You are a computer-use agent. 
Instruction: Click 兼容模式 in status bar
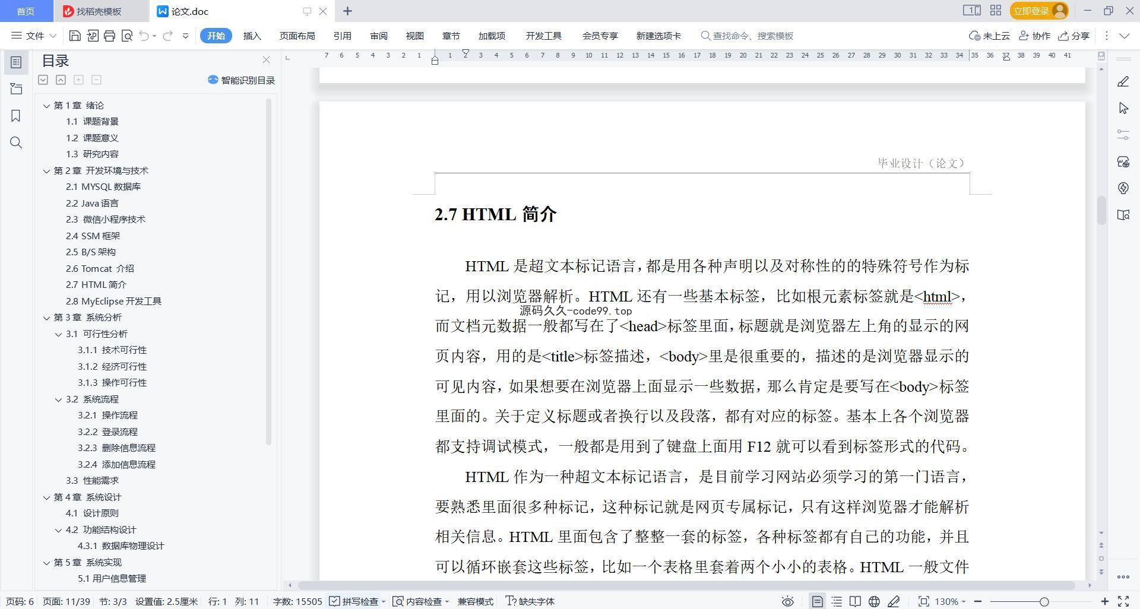(475, 601)
